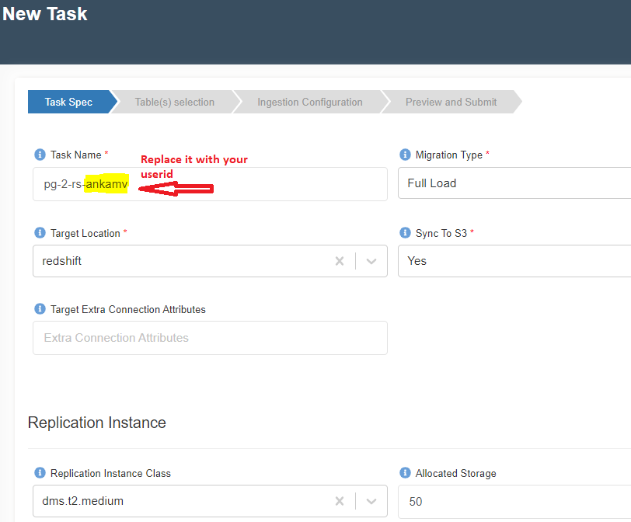Click the Sync To S3 label

point(441,233)
